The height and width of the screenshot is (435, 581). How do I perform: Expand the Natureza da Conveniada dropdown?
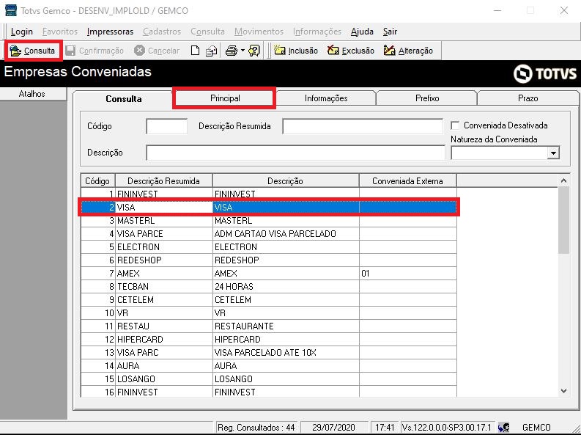[553, 153]
